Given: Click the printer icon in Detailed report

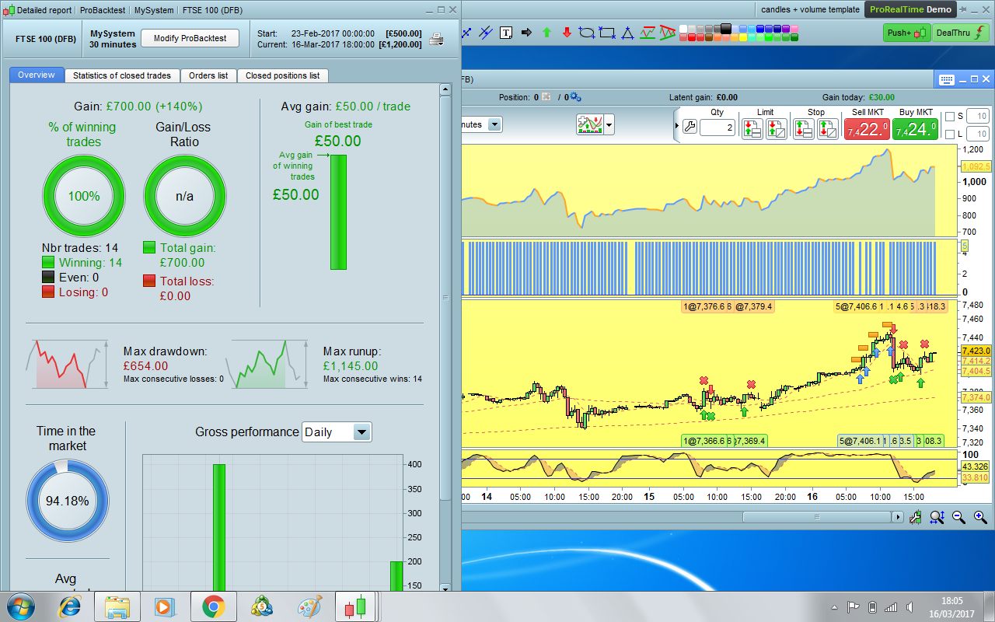Looking at the screenshot, I should coord(437,39).
